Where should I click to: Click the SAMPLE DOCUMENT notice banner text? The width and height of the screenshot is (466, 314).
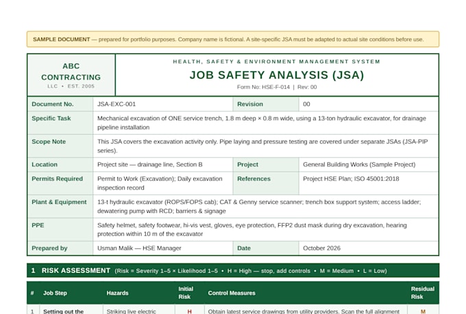(228, 40)
